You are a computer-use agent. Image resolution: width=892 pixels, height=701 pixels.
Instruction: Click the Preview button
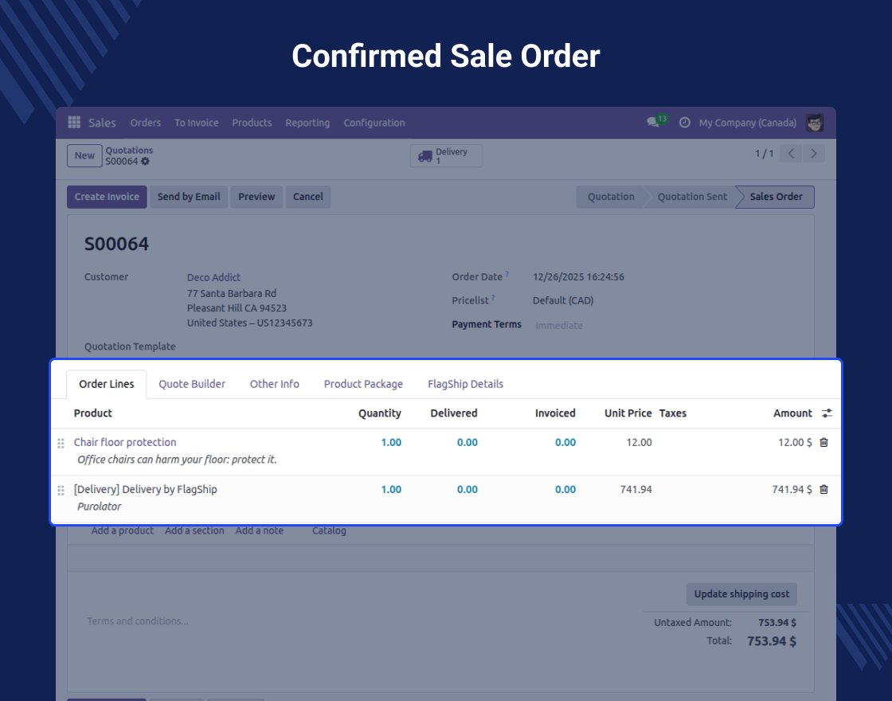tap(256, 197)
